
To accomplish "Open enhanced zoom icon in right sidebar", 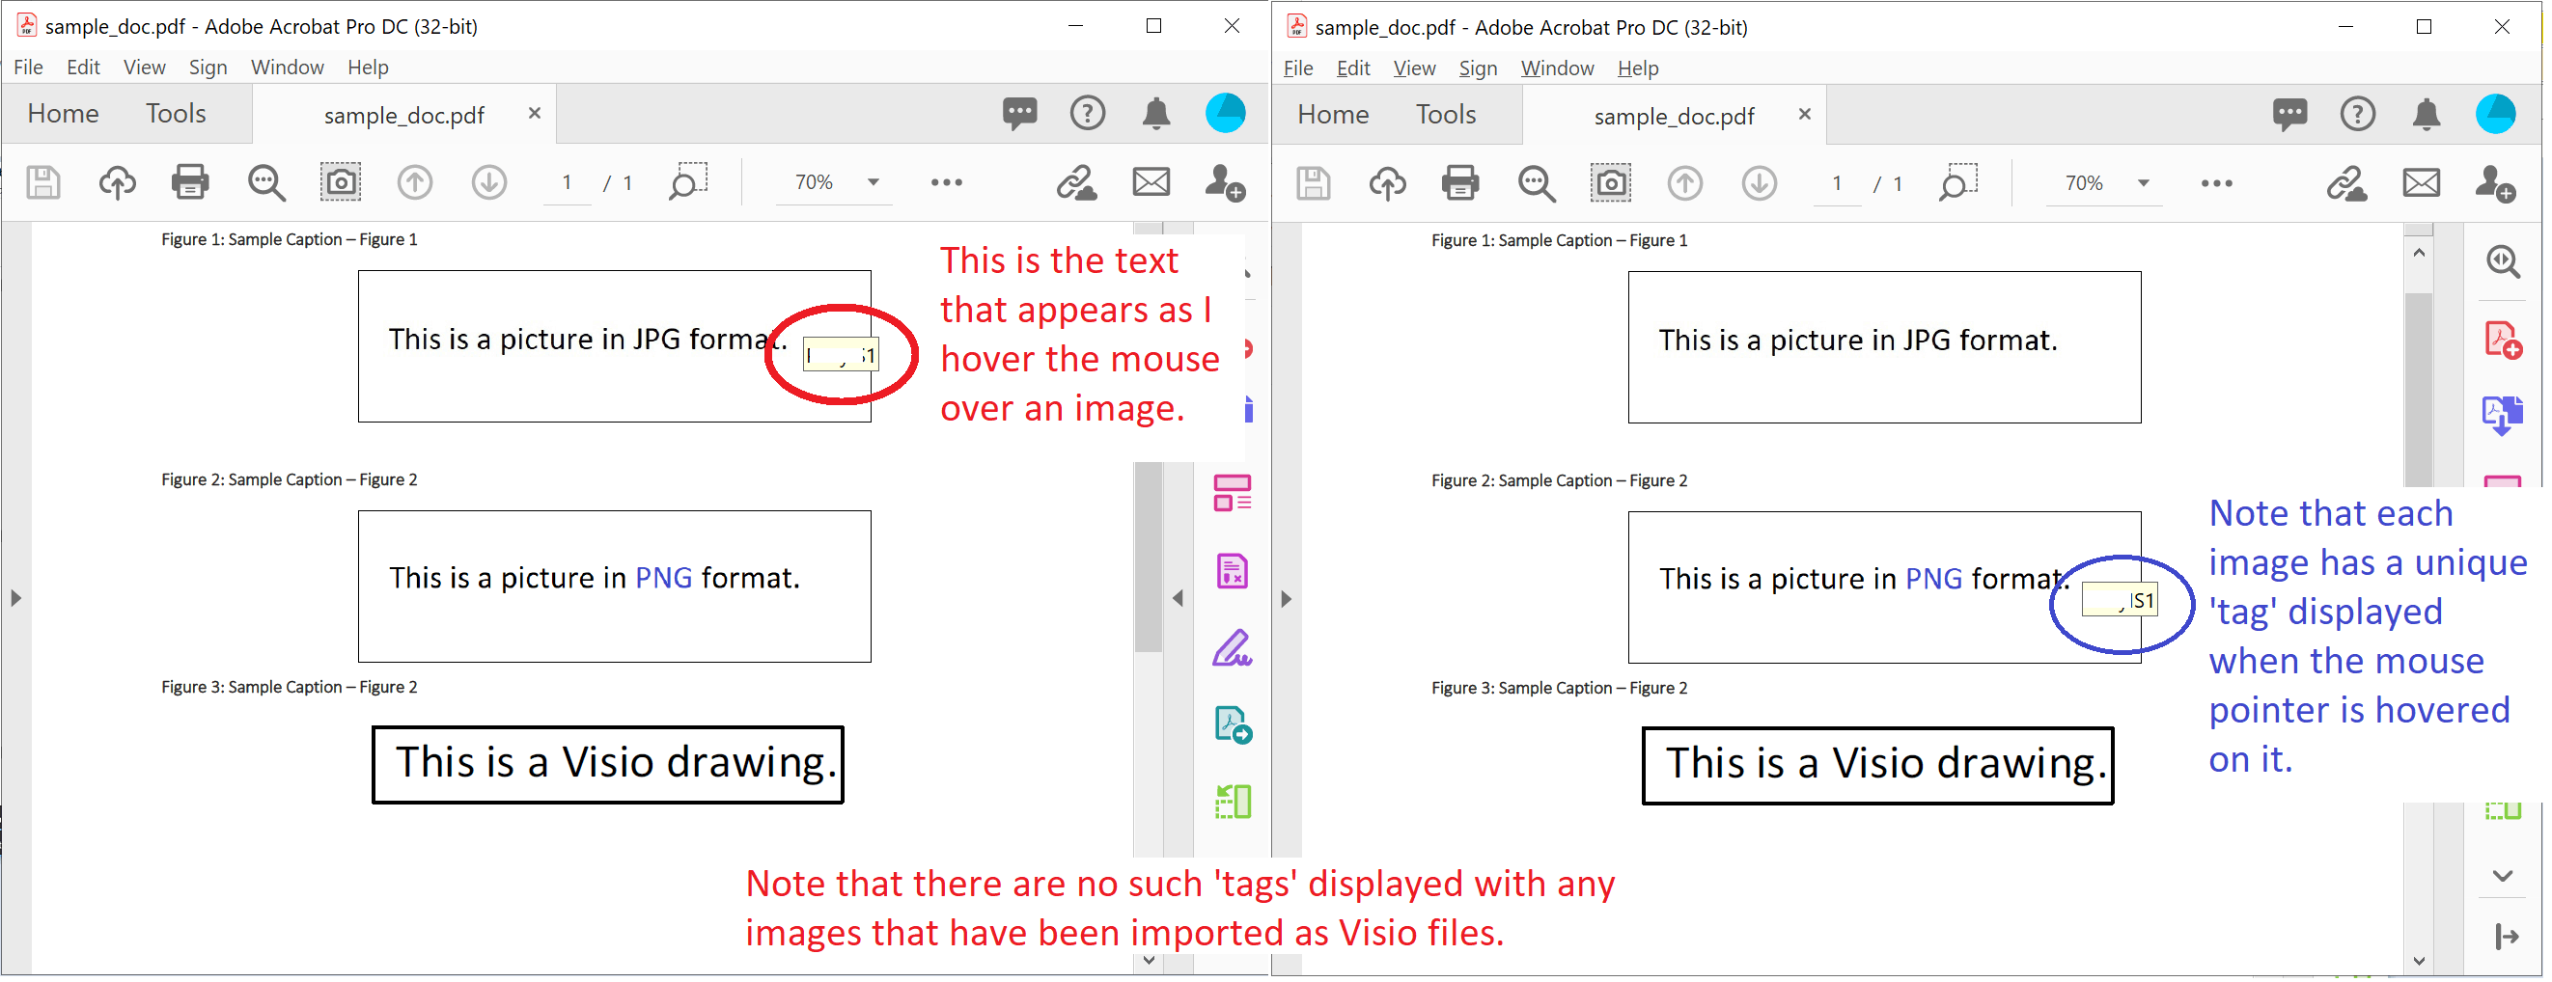I will 2504,262.
